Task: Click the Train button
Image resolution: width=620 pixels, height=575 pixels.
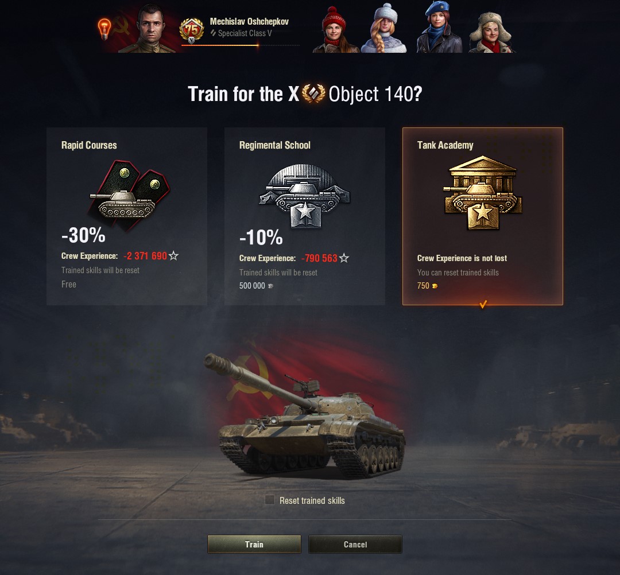Action: [254, 544]
